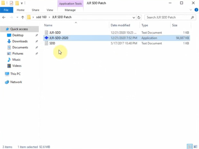Expand the address bar history dropdown
199x149 pixels.
[x=134, y=18]
